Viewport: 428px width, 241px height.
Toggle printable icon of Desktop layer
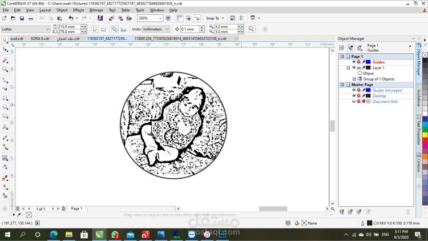[x=359, y=96]
